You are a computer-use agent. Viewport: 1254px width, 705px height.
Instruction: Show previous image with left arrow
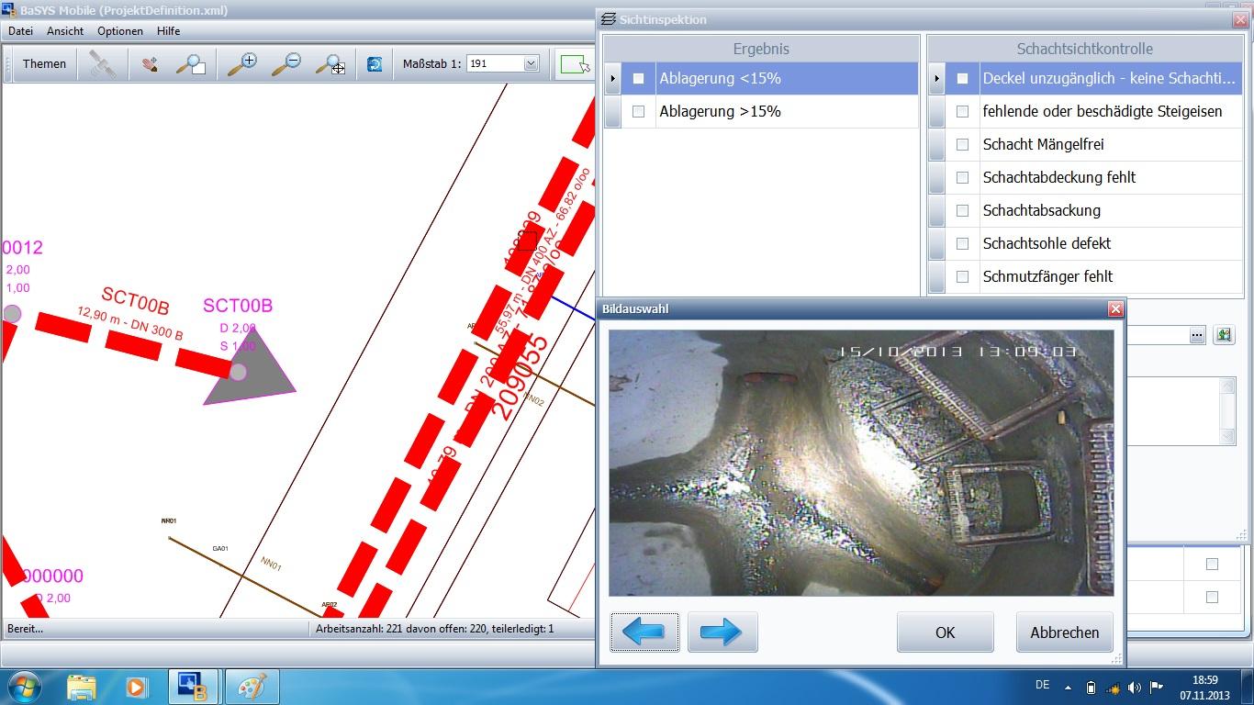[644, 632]
